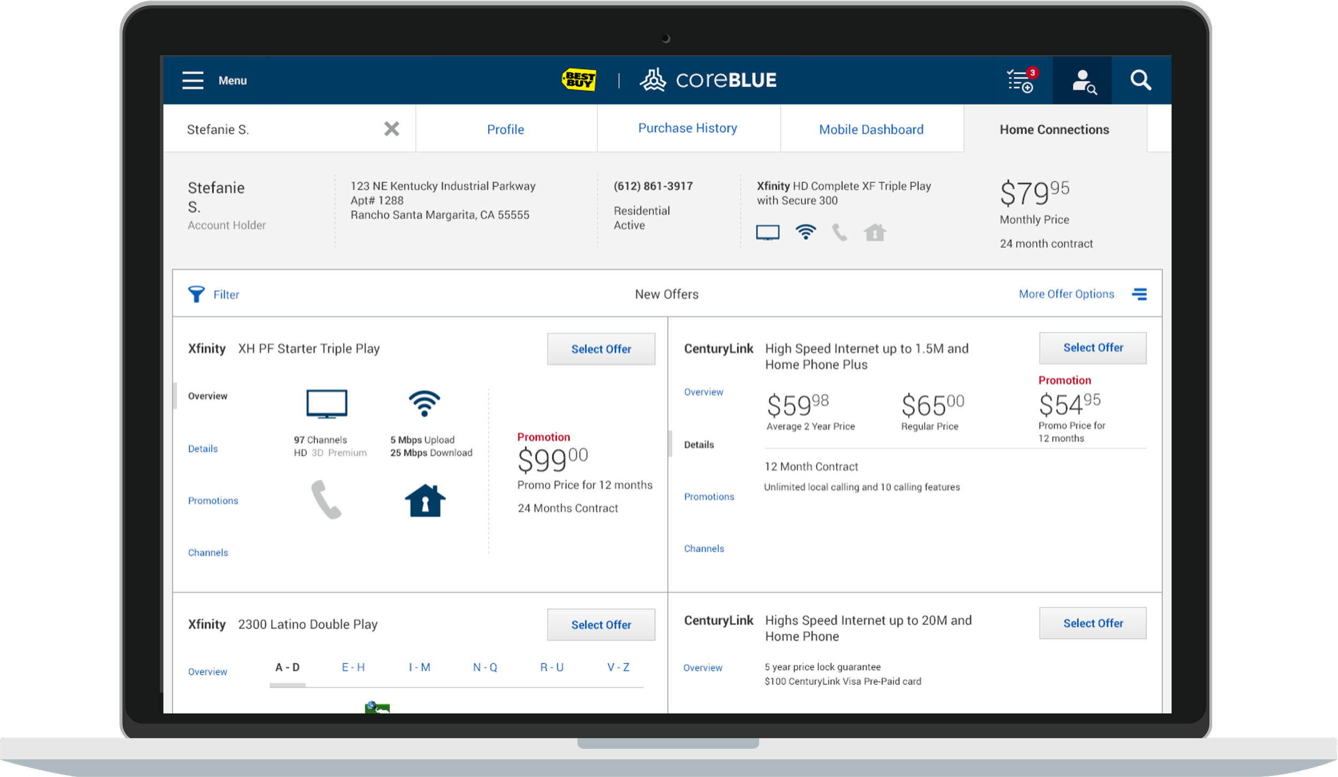Close the Stefanie S. customer tab
Viewport: 1338px width, 777px height.
[x=392, y=129]
